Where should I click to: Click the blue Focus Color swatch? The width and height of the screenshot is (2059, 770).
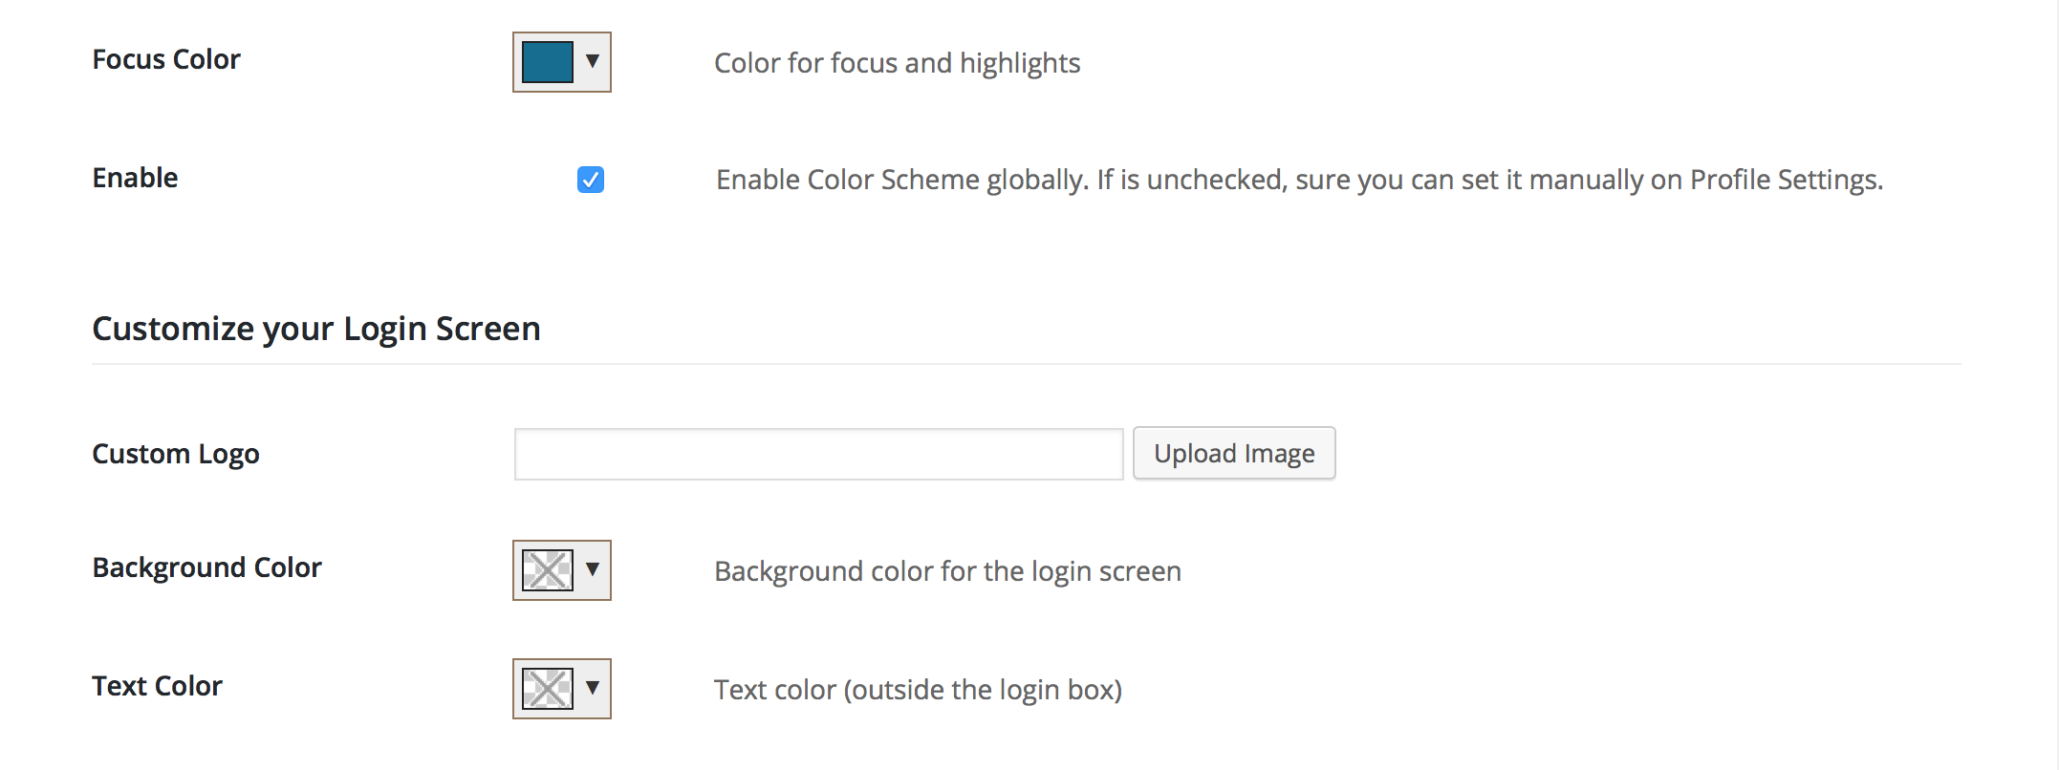(547, 62)
